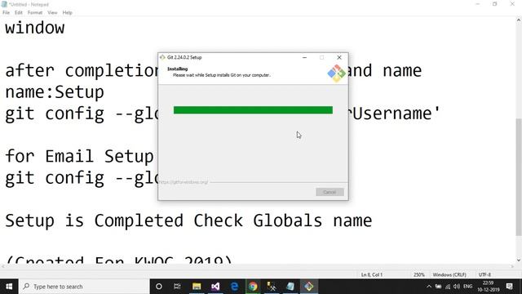Open the tools app beside Chrome on the taskbar
The height and width of the screenshot is (294, 522).
(272, 287)
